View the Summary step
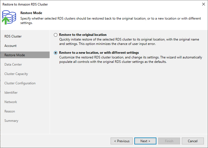The image size is (208, 148). pyautogui.click(x=11, y=121)
